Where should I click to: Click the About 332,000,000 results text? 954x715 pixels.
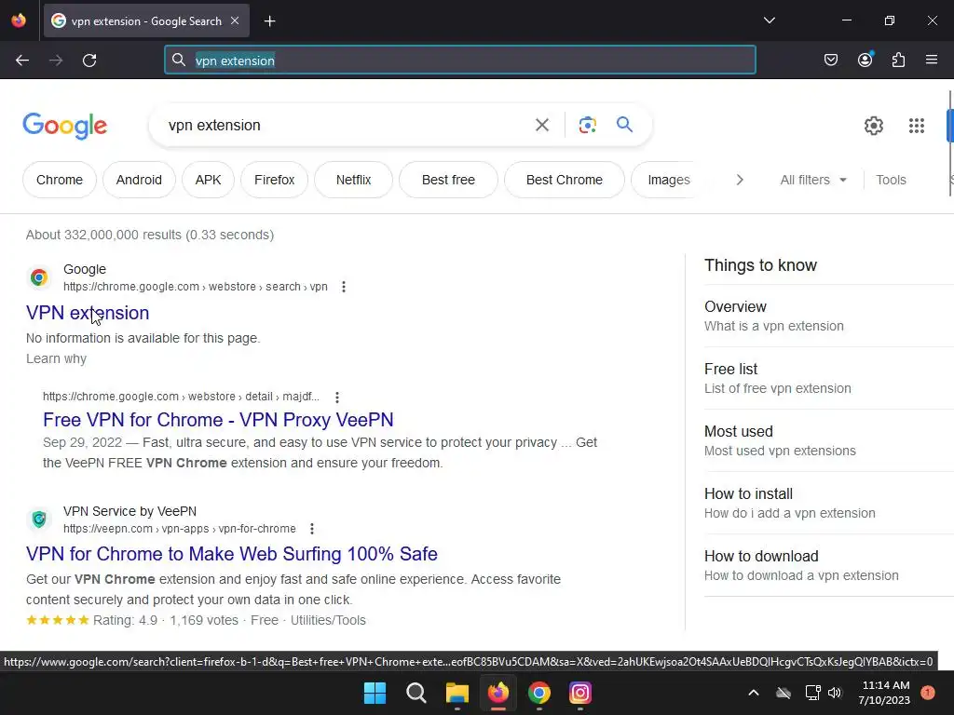pos(150,235)
